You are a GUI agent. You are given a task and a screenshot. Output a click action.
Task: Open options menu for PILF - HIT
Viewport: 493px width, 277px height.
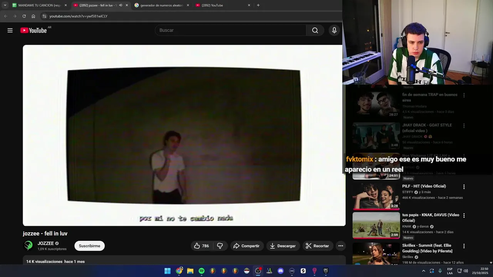click(464, 187)
